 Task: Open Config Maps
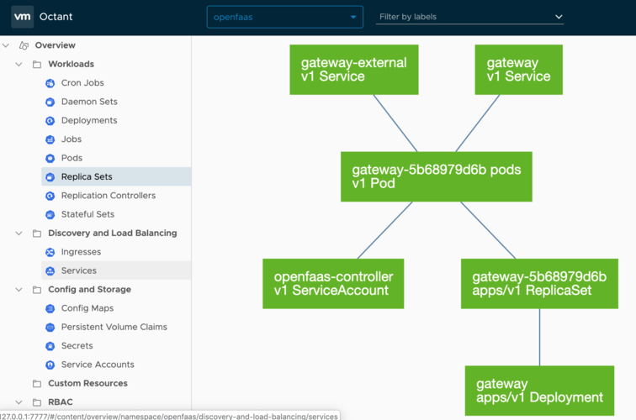point(87,308)
